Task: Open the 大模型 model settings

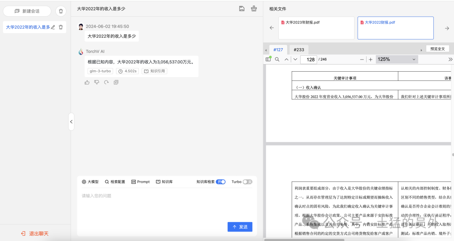Action: point(90,182)
